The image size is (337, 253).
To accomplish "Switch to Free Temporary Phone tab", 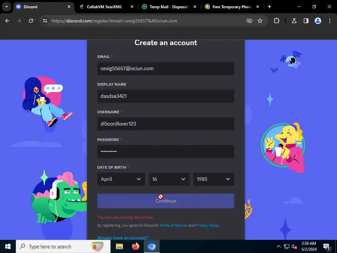I will coord(232,7).
